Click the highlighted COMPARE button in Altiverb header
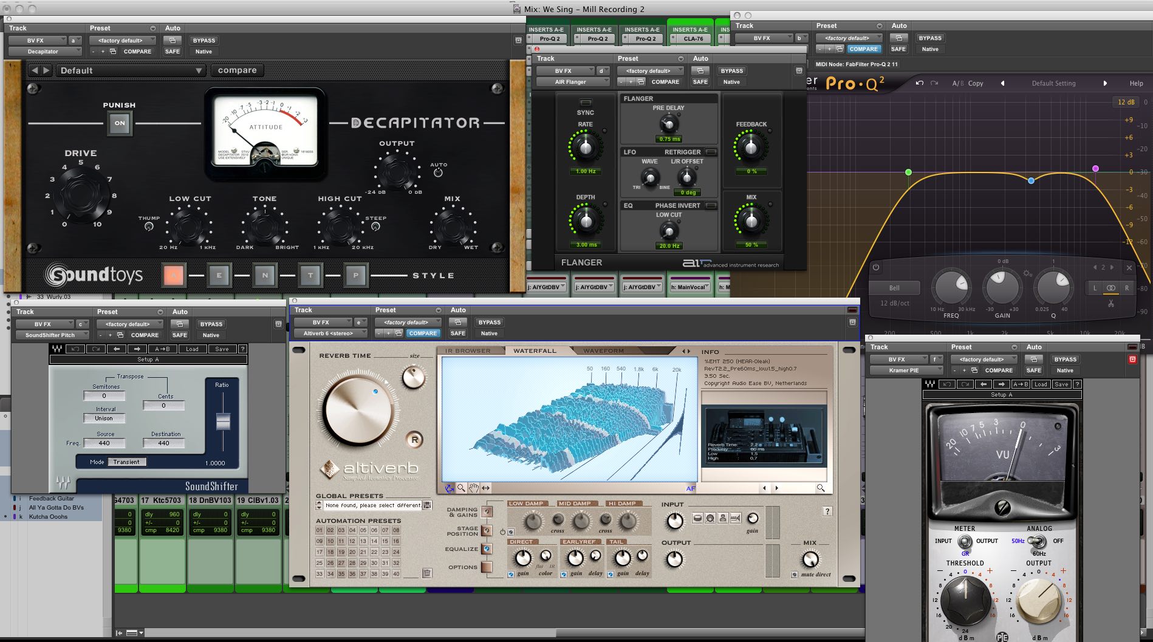The width and height of the screenshot is (1153, 642). 423,333
